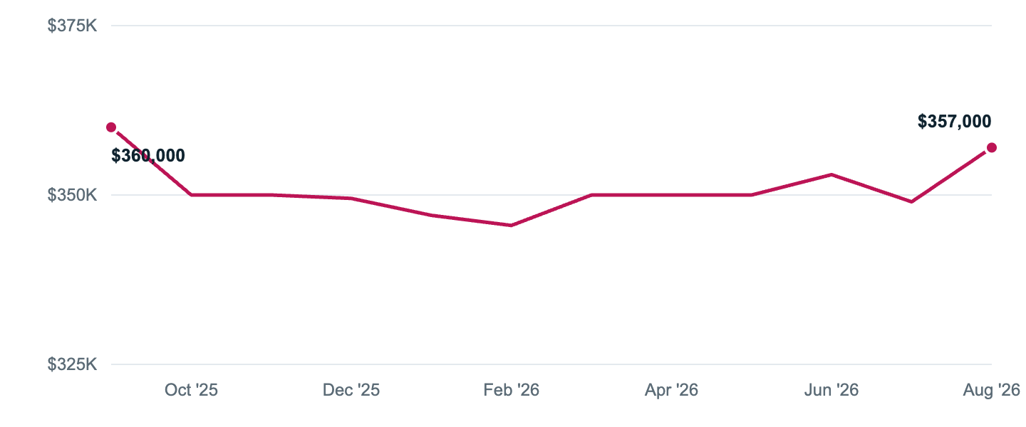Select the Apr '26 axis label
1026x427 pixels.
coord(671,390)
